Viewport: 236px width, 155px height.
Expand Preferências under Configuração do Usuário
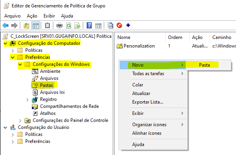pos(13,142)
